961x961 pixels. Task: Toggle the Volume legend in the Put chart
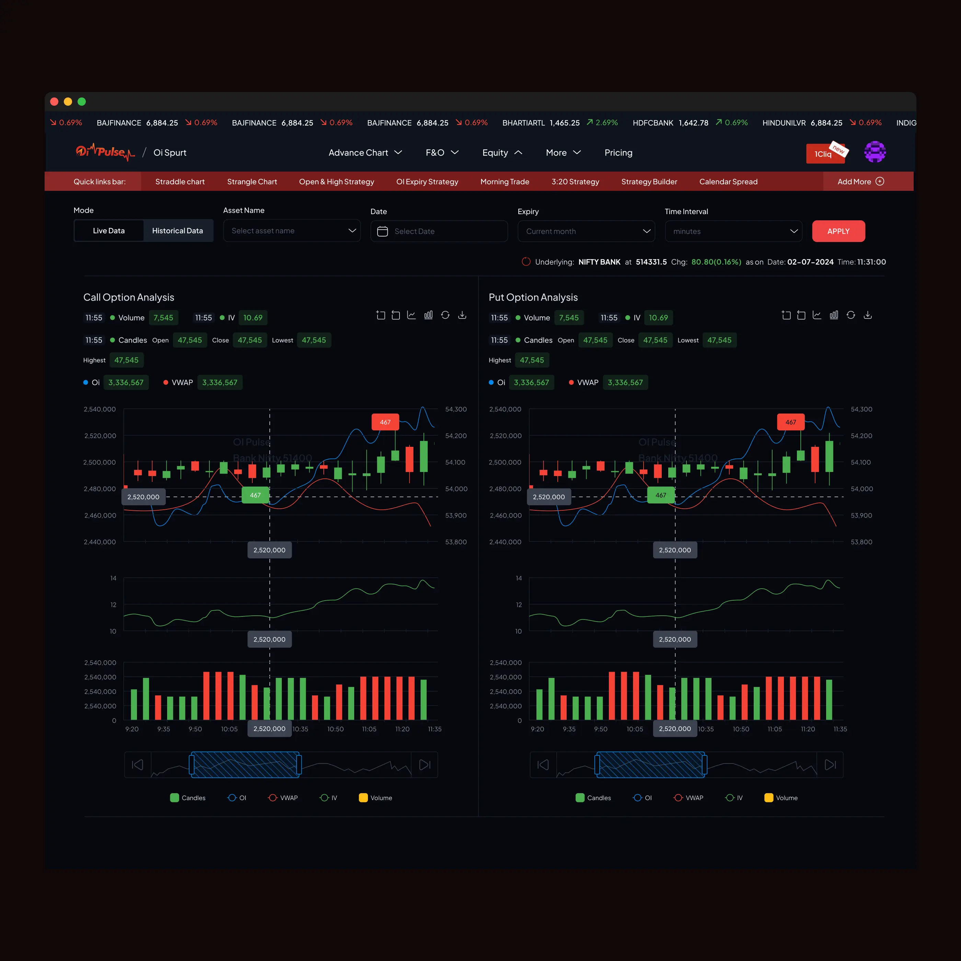[780, 798]
